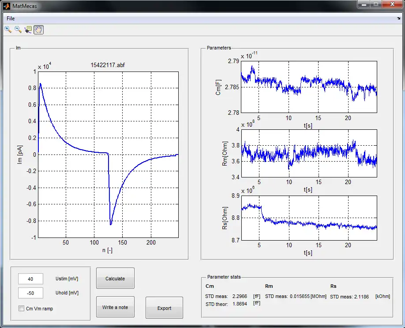
Task: Click the Cm STD meas value 2.2966
Action: (x=240, y=296)
